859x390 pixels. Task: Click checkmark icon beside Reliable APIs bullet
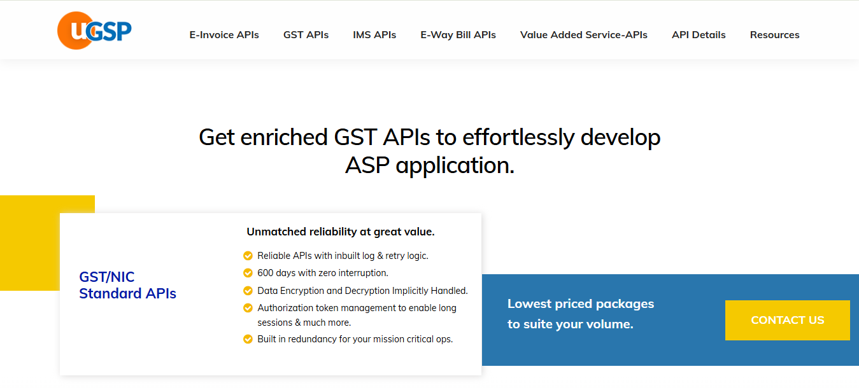[248, 256]
